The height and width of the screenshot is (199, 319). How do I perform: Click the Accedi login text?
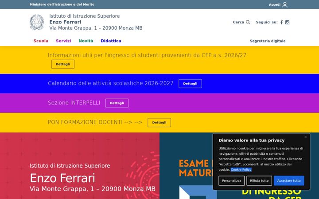tap(275, 4)
